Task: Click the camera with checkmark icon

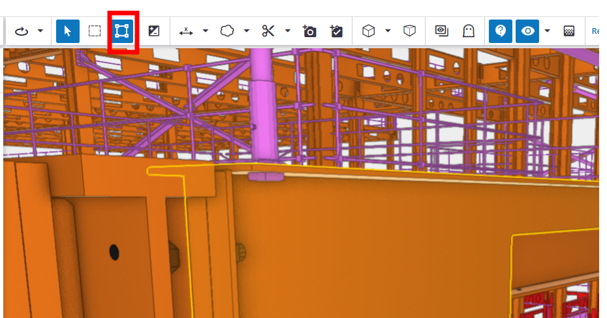Action: 337,31
